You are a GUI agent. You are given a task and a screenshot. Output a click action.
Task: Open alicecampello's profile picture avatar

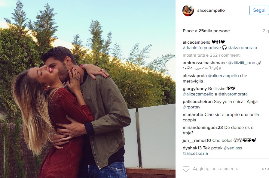[x=188, y=11]
